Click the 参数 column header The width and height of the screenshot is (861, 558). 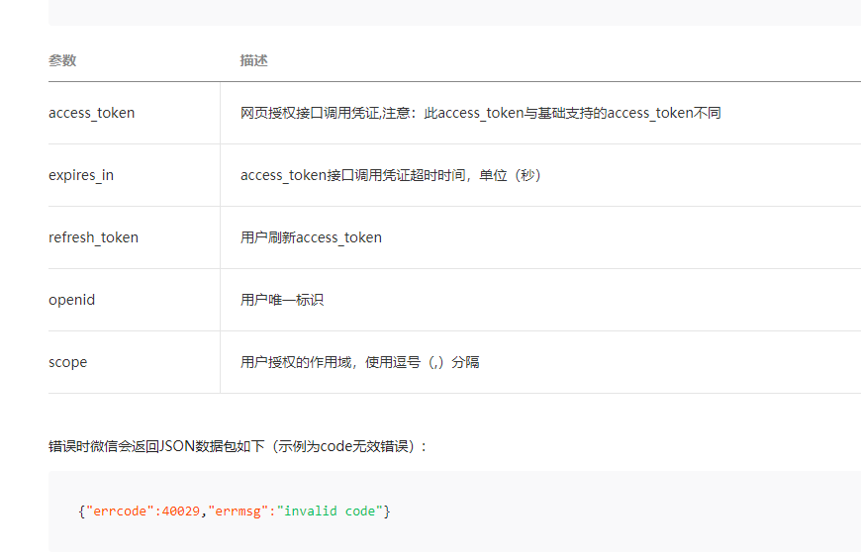[x=62, y=60]
